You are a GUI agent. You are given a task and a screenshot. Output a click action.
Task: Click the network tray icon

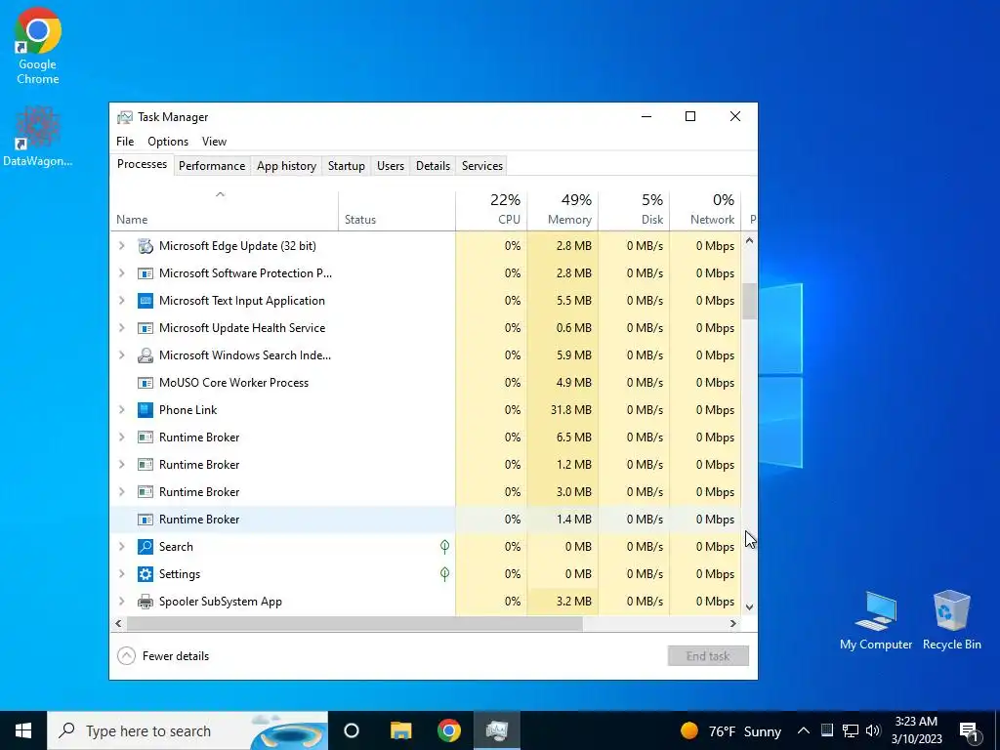click(851, 730)
